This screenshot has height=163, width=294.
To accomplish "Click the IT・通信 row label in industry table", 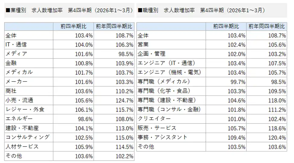I will point(16,45).
